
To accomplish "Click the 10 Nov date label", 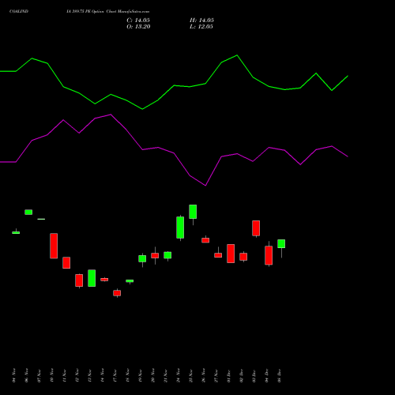I will tap(52, 375).
